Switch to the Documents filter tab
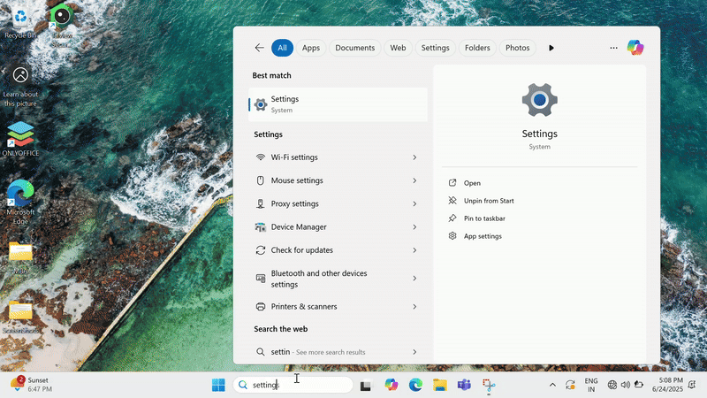This screenshot has height=398, width=707. click(x=355, y=48)
